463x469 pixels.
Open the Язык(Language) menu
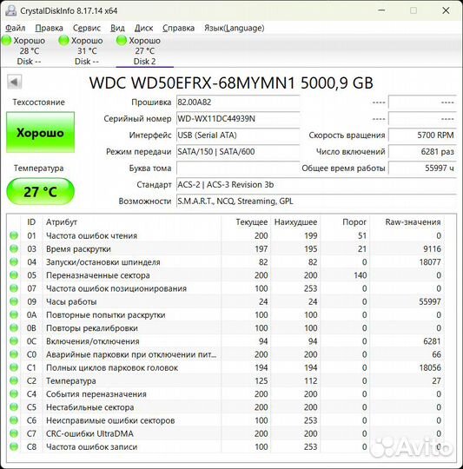click(235, 28)
